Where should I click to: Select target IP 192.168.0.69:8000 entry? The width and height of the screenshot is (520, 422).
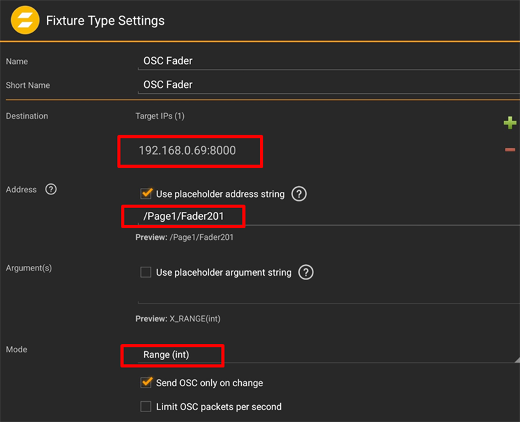point(188,150)
